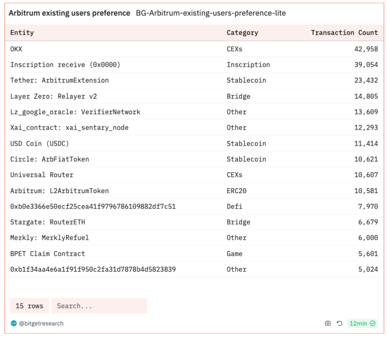Select the OKX entity cell

pos(16,49)
